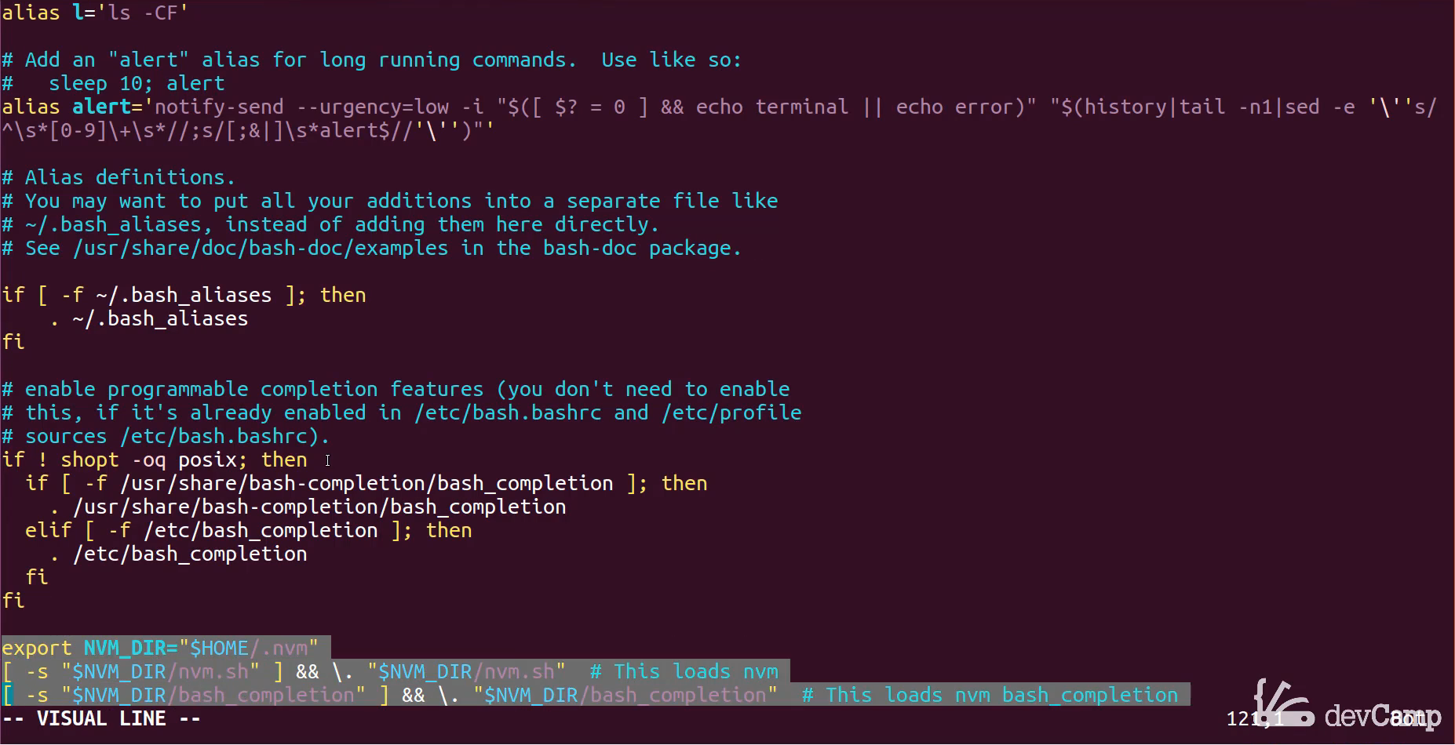
Task: Click '. /usr/share/bash-completion/bash_completion' source line
Action: [x=308, y=507]
